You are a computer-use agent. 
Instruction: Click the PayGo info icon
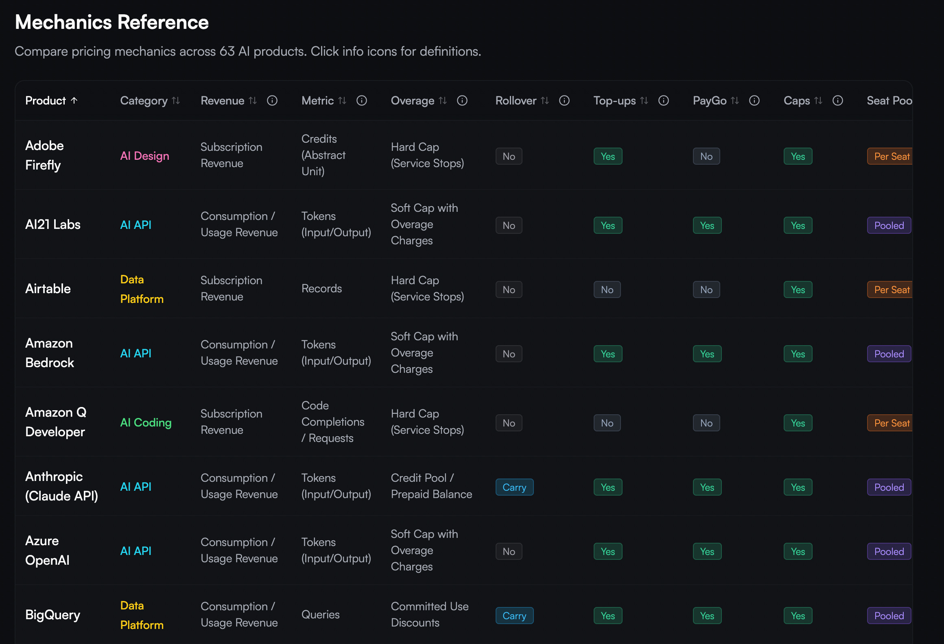(x=754, y=100)
